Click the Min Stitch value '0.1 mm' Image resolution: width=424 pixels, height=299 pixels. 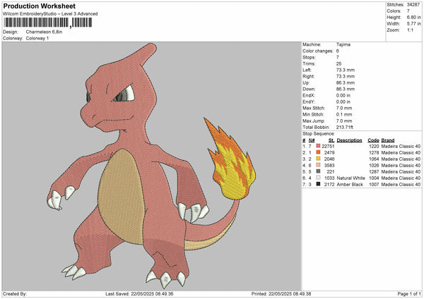tap(344, 114)
